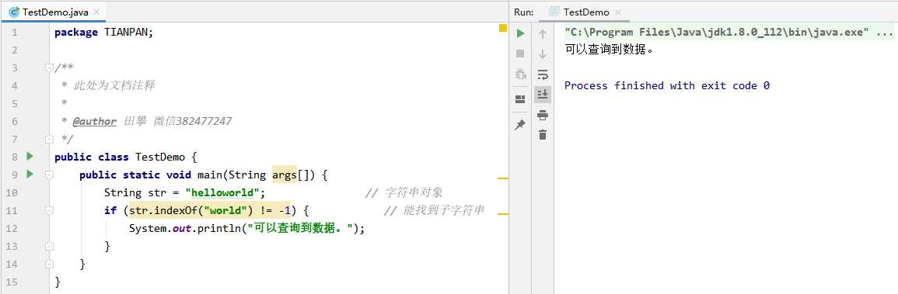The width and height of the screenshot is (898, 294).
Task: Run TestDemo class via gutter arrow on line 8
Action: point(30,156)
